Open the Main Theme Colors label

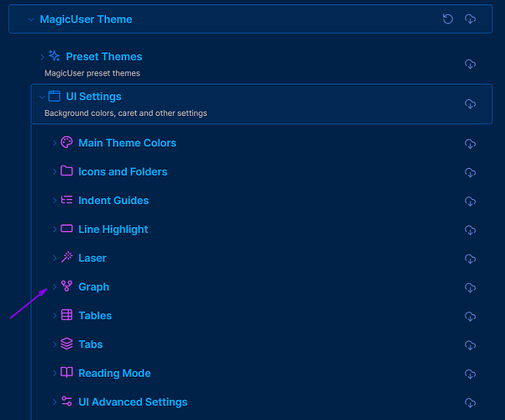[x=128, y=143]
